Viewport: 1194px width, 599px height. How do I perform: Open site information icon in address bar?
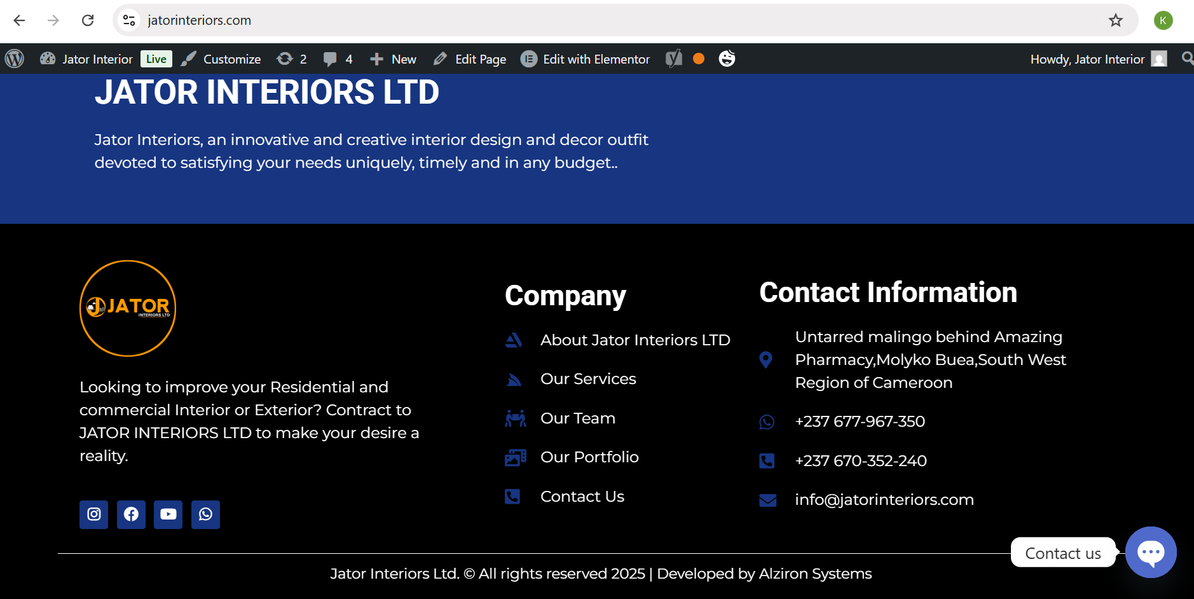(129, 20)
